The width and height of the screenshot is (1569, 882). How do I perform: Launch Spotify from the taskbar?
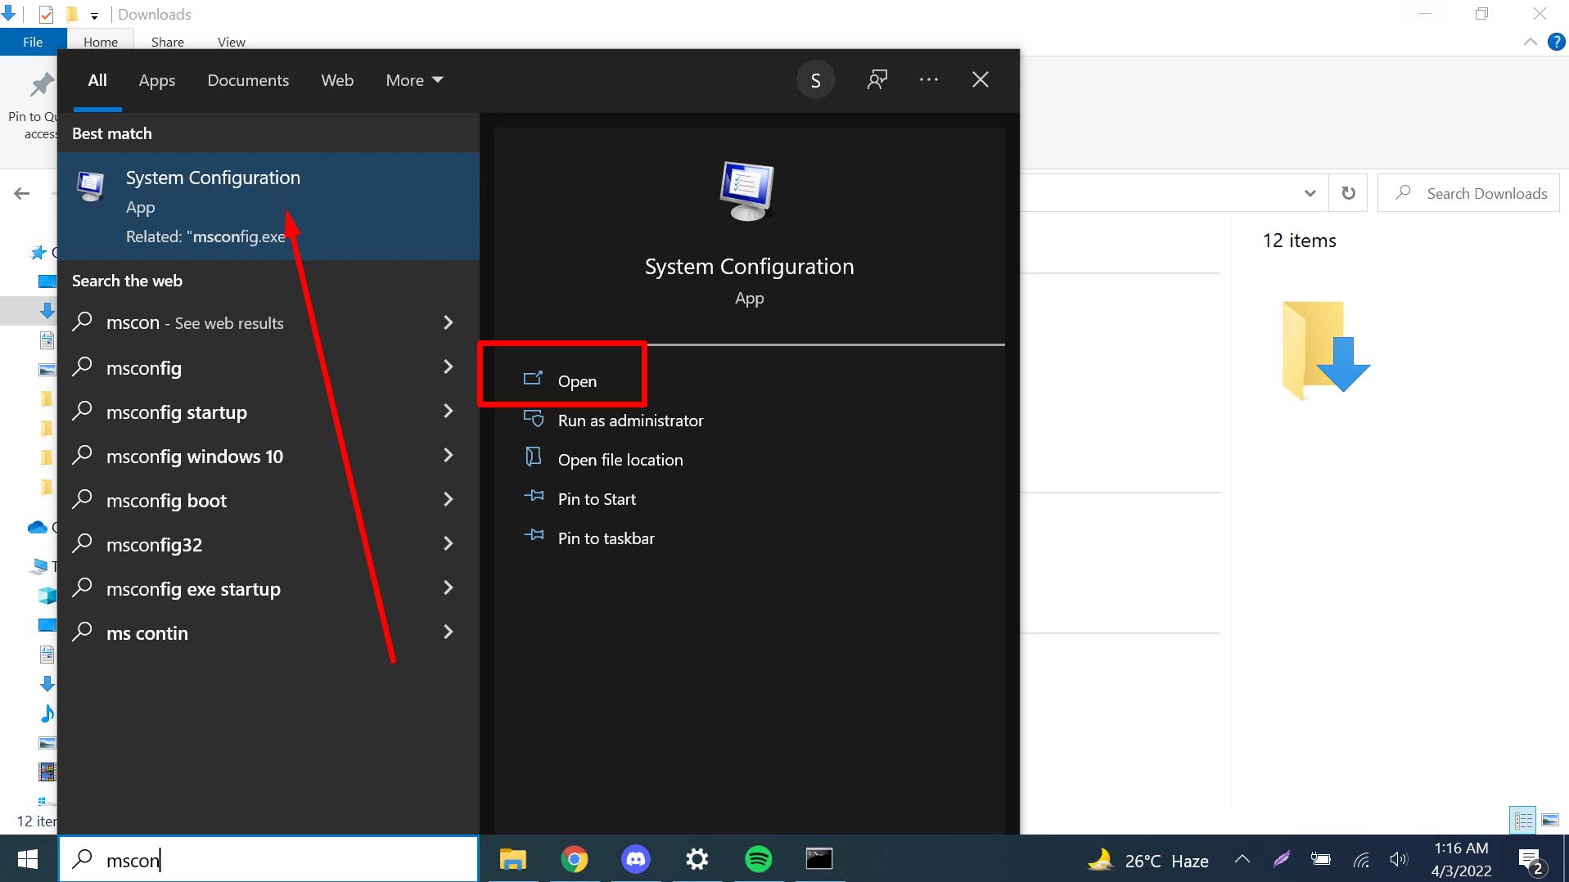click(759, 858)
